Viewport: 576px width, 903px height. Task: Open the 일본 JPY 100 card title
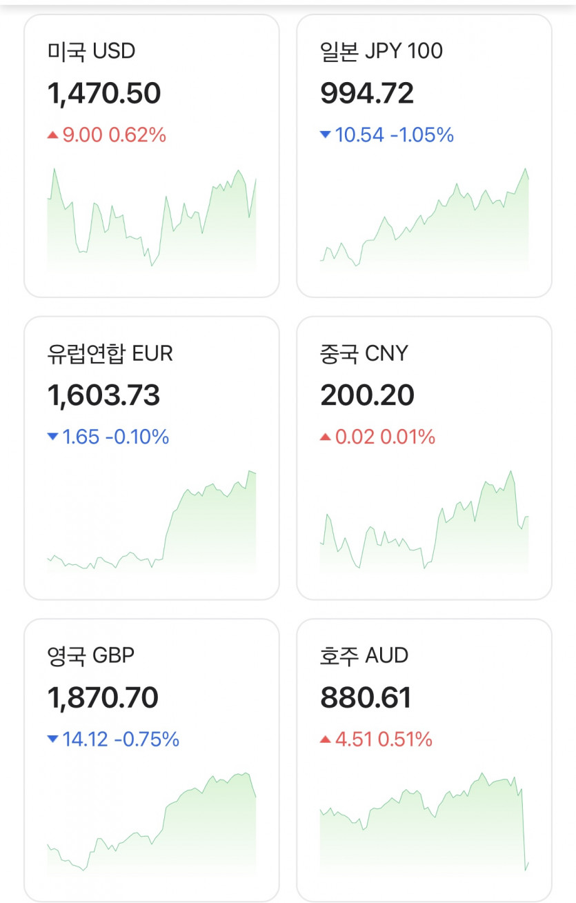point(381,51)
